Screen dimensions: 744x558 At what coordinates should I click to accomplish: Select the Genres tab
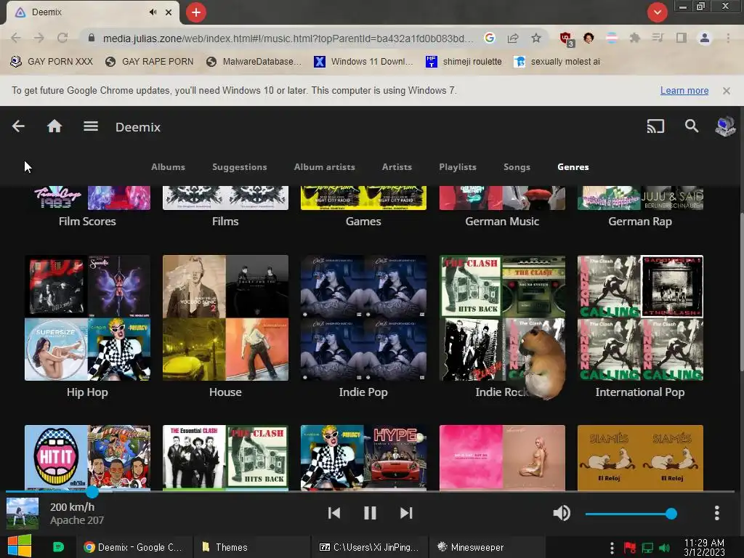point(573,167)
